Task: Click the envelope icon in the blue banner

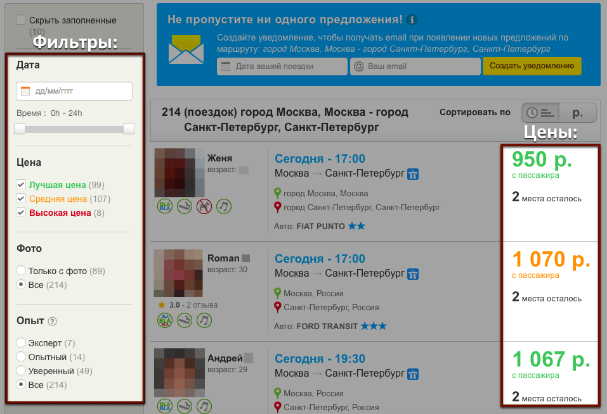Action: 186,49
